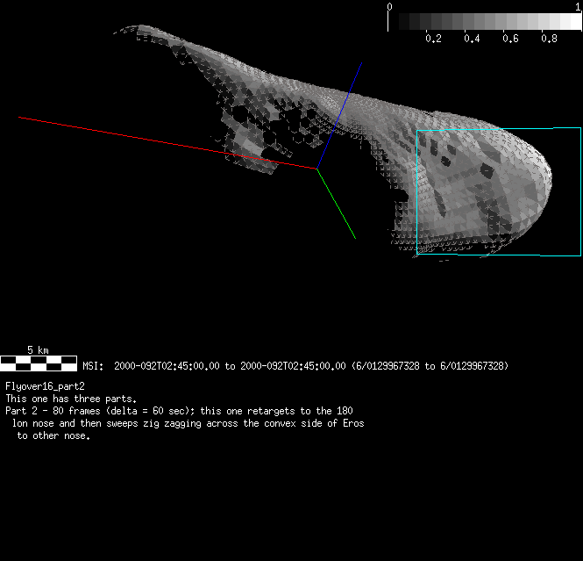Click the "Flyover16_part2" title text
Viewport: 583px width, 561px height.
45,385
